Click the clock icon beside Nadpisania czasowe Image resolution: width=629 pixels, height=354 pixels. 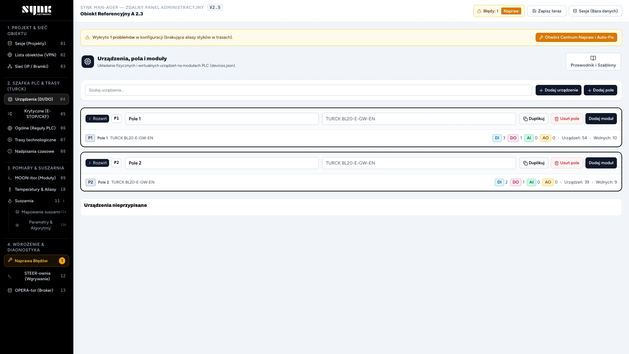(10, 151)
